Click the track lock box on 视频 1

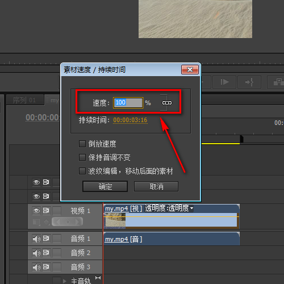[57, 211]
